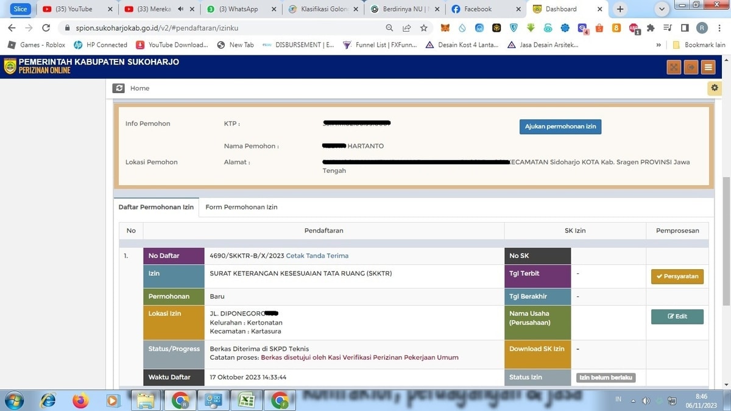Screen dimensions: 731x411
Task: Mute the audio on the Mereka tab
Action: [x=181, y=9]
